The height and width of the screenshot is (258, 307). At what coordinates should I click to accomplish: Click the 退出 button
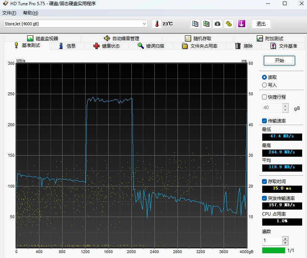tap(261, 24)
